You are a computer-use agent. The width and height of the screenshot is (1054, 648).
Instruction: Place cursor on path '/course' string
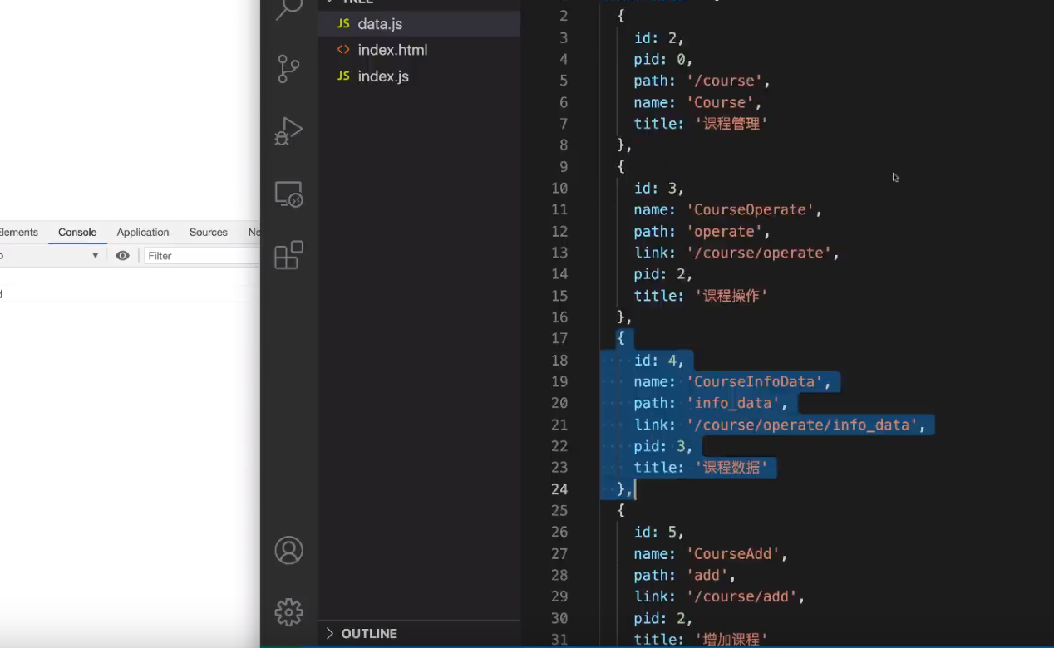pos(723,81)
